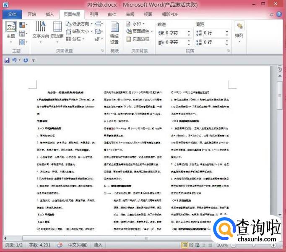Image resolution: width=286 pixels, height=252 pixels.
Task: Open the 页边距 margins button
Action: point(57,30)
